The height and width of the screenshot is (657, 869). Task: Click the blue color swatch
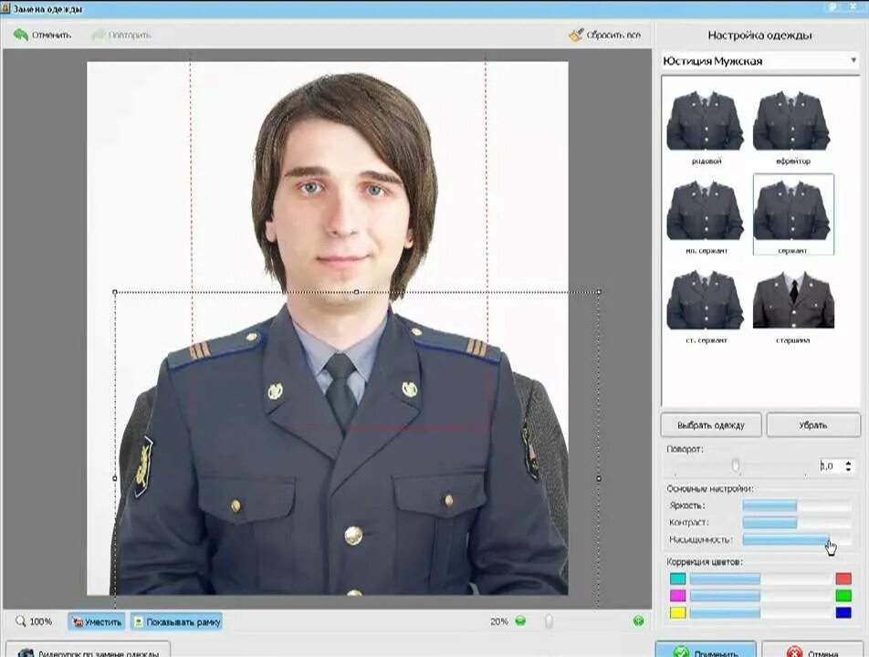pyautogui.click(x=843, y=612)
